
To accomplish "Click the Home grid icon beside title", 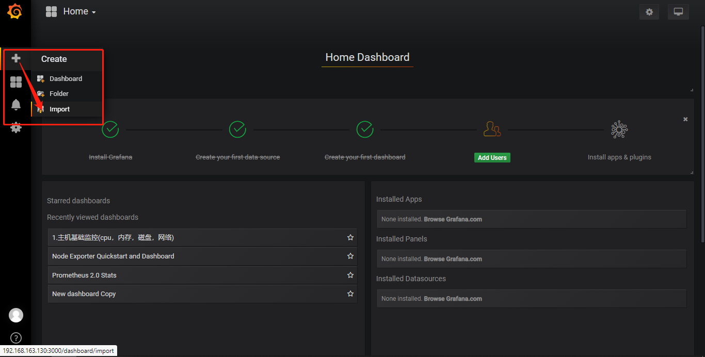I will [51, 11].
